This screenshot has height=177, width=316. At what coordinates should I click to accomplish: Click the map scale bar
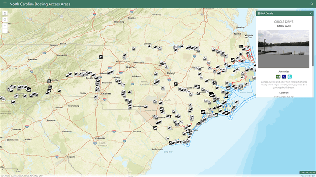pos(10,169)
